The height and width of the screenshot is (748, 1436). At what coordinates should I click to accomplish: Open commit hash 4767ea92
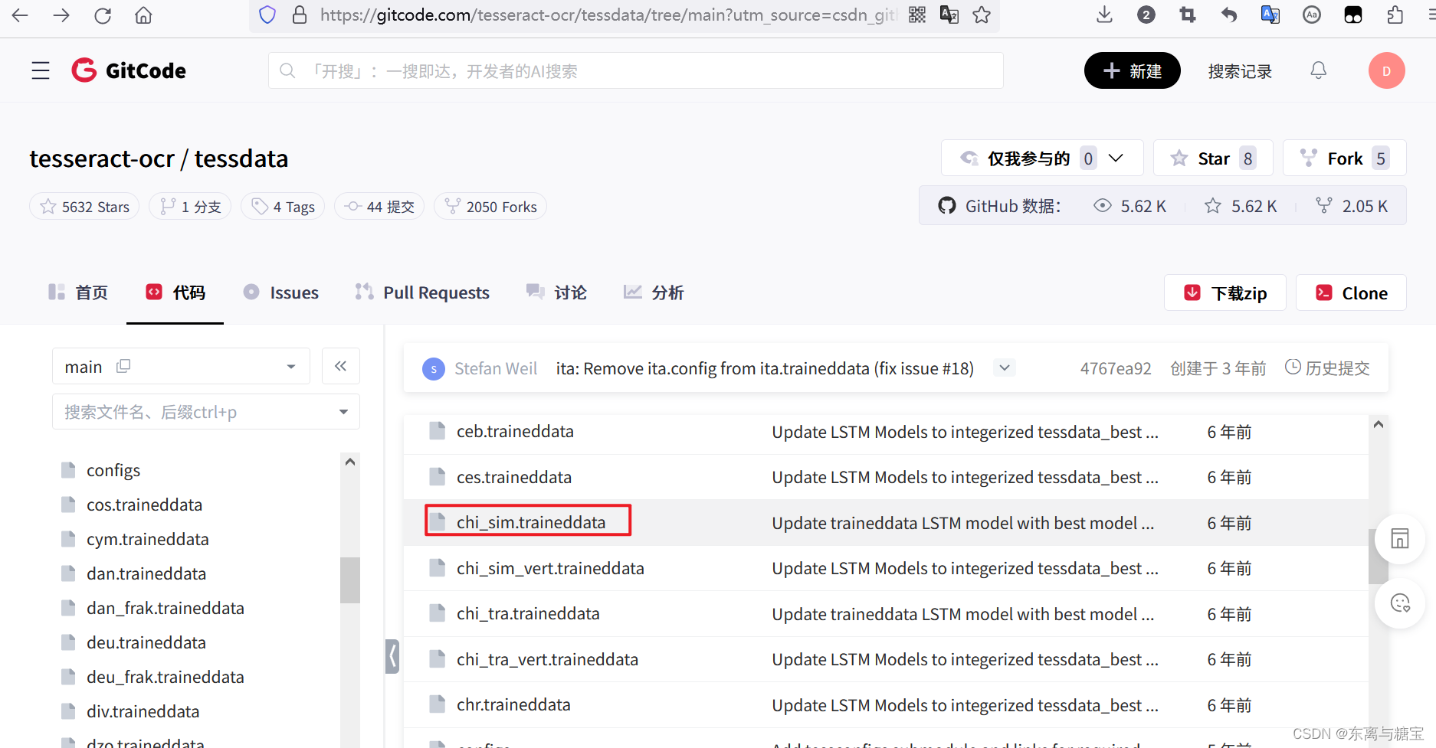pos(1116,369)
